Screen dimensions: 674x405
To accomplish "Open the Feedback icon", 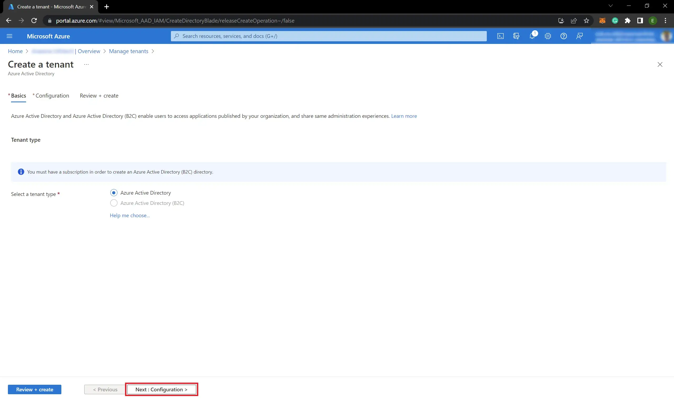I will (579, 36).
